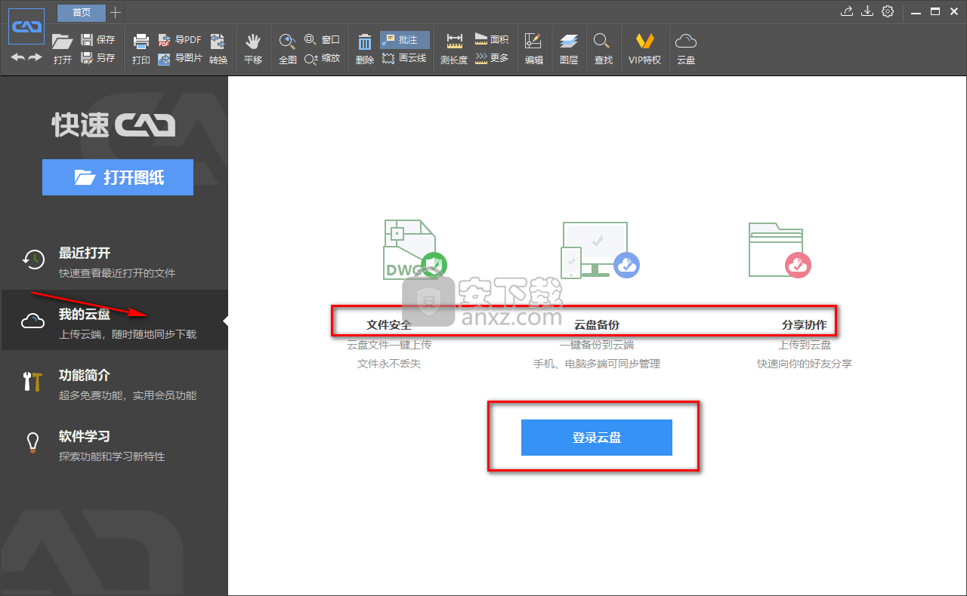Select 我的云盘 in sidebar

coord(114,321)
